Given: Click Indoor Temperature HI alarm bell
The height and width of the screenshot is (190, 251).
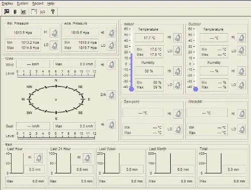Looking at the screenshot, I should pyautogui.click(x=177, y=38).
